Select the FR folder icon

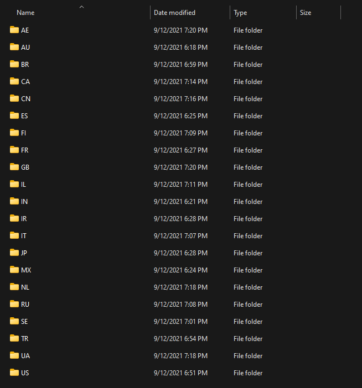pyautogui.click(x=14, y=150)
